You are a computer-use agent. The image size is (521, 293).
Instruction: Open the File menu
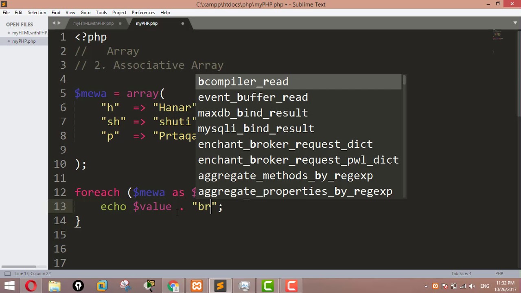(6, 13)
